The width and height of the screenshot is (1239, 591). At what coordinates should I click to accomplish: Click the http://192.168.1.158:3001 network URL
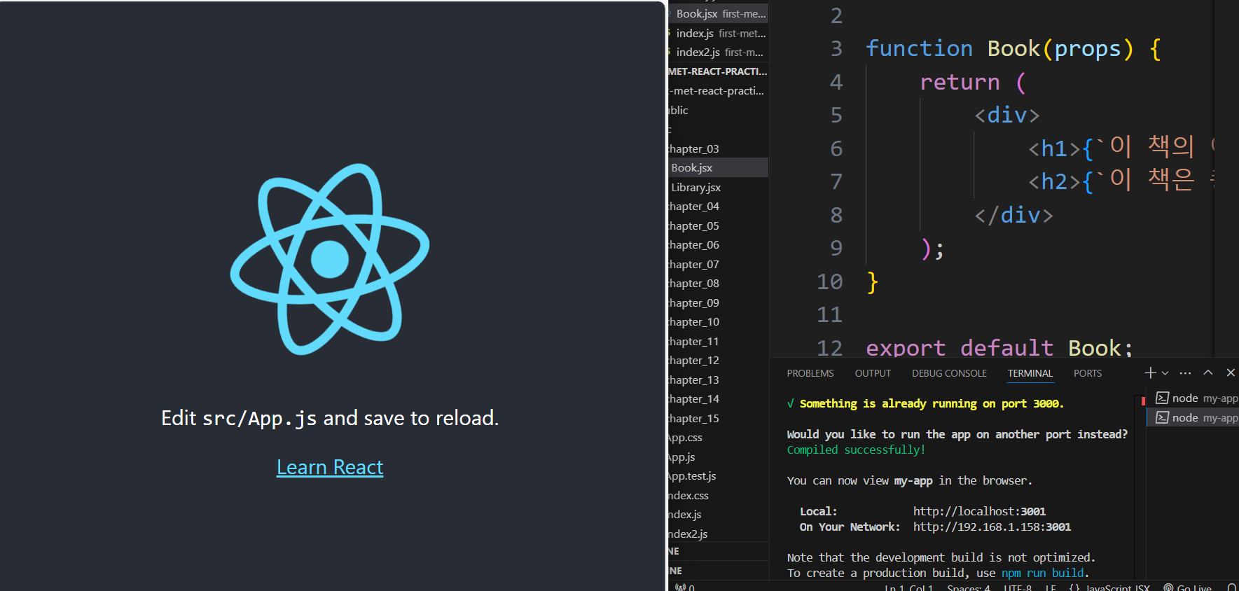(x=992, y=527)
